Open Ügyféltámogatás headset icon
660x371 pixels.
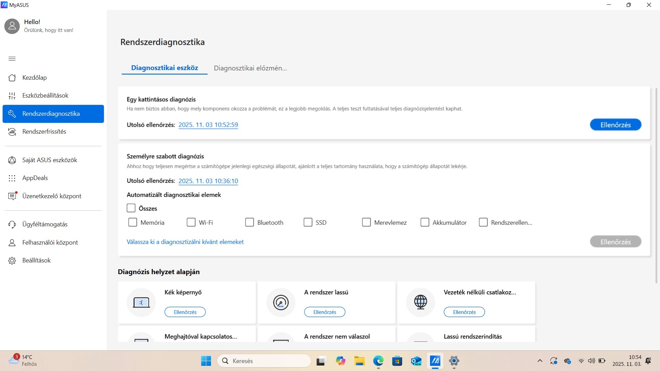(12, 224)
